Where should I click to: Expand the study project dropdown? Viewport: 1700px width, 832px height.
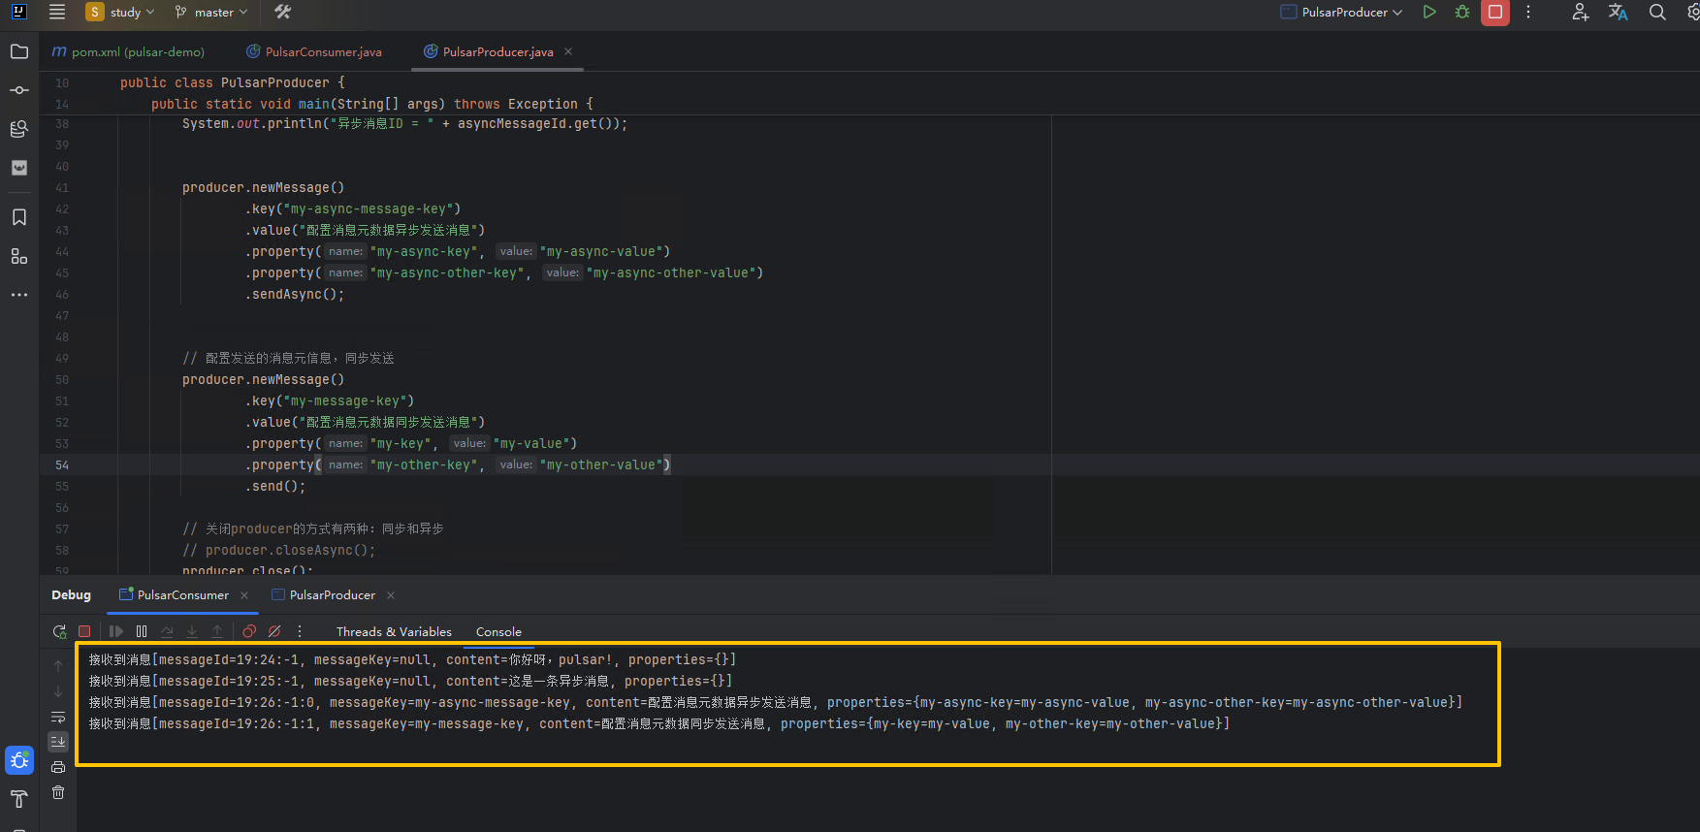(120, 13)
